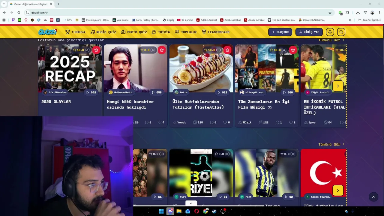Click comment icon on dessert quiz card

212,122
